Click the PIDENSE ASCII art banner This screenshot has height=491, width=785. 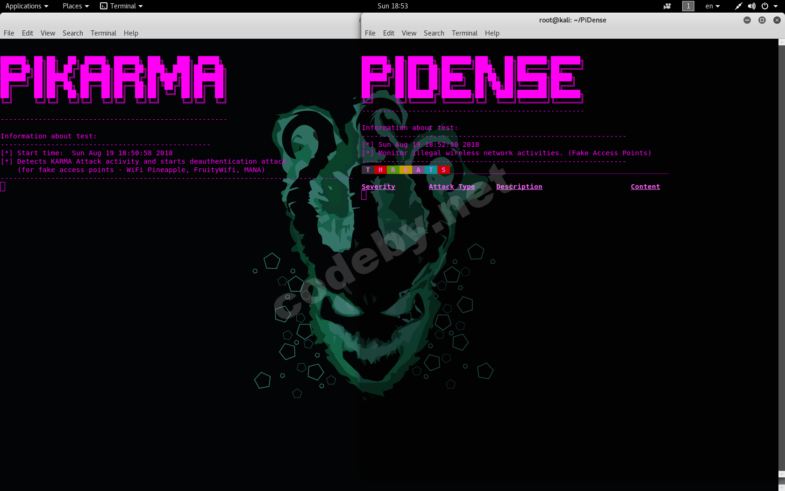[x=472, y=79]
